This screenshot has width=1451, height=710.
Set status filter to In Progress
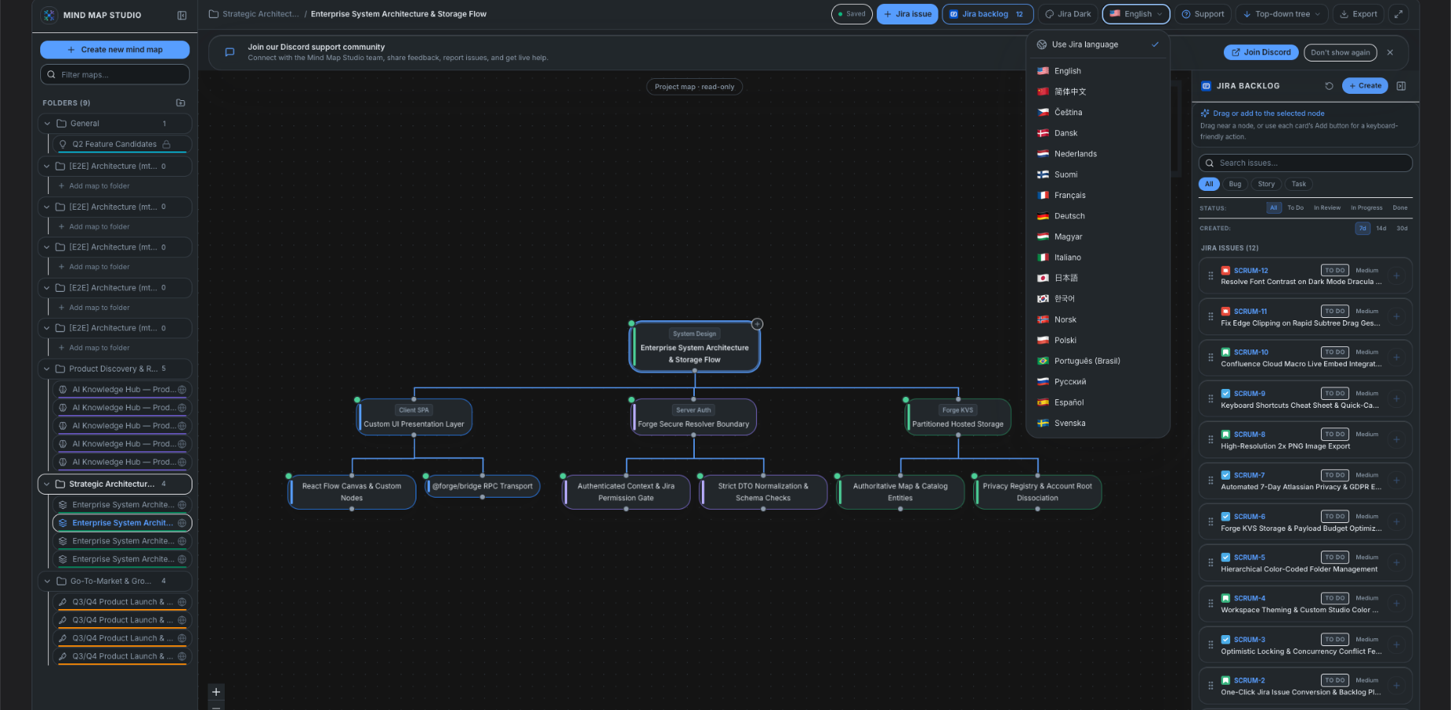click(1367, 208)
